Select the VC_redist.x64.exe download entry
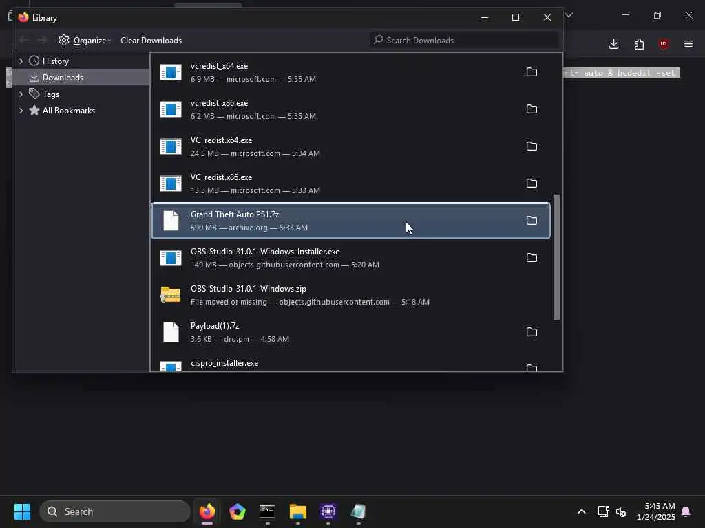 (x=350, y=146)
